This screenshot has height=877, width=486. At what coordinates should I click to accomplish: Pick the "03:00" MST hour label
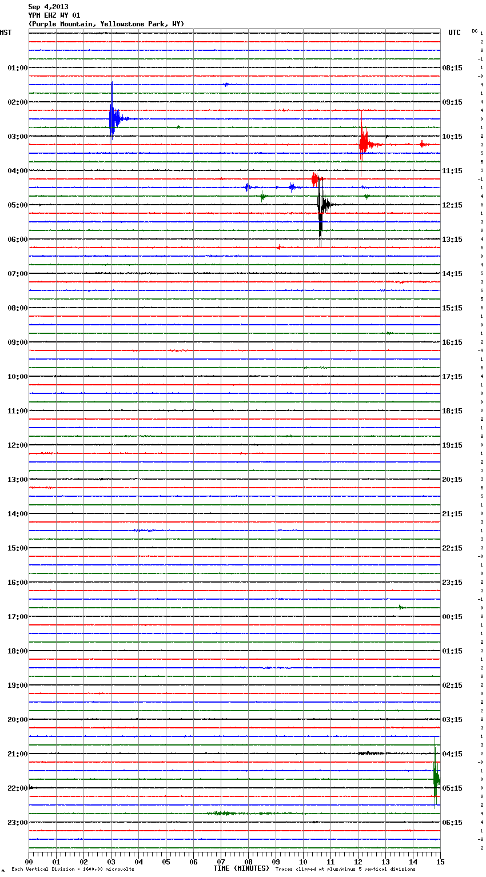click(18, 136)
